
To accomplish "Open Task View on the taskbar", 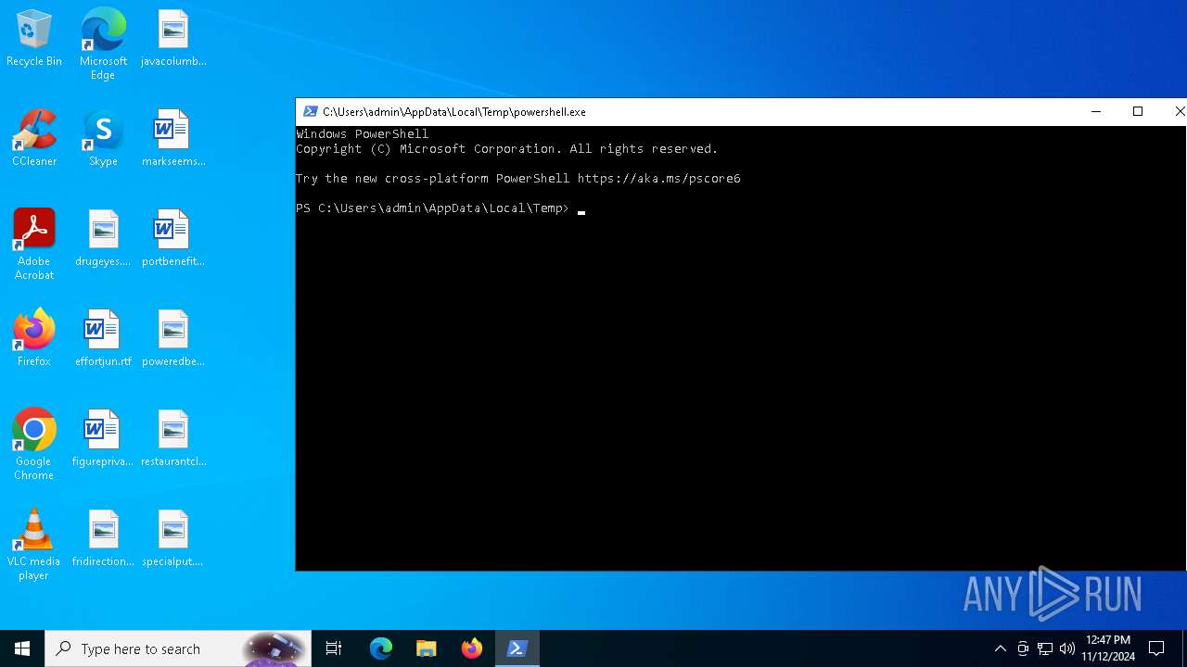I will pyautogui.click(x=334, y=648).
